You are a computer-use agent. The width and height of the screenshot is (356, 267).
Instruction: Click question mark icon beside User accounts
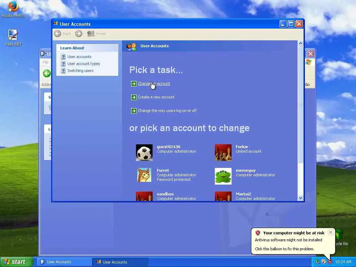[x=63, y=57]
